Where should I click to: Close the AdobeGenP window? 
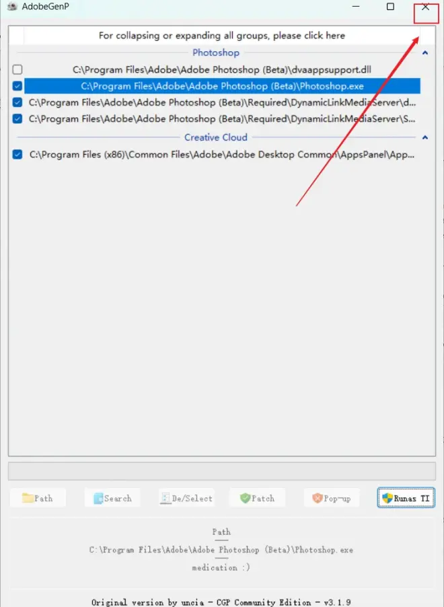(426, 7)
